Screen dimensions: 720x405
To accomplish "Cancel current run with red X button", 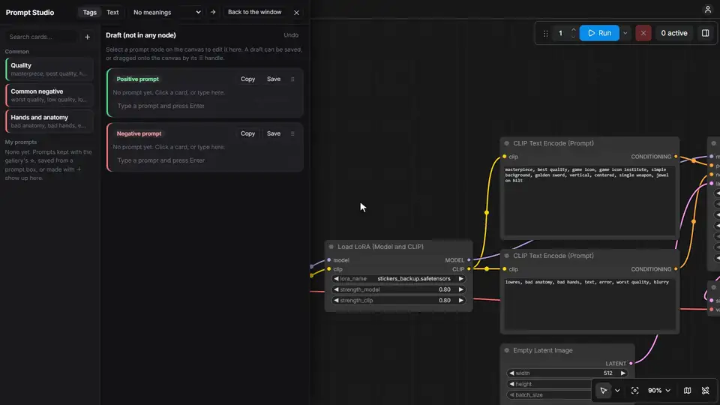I will click(643, 33).
